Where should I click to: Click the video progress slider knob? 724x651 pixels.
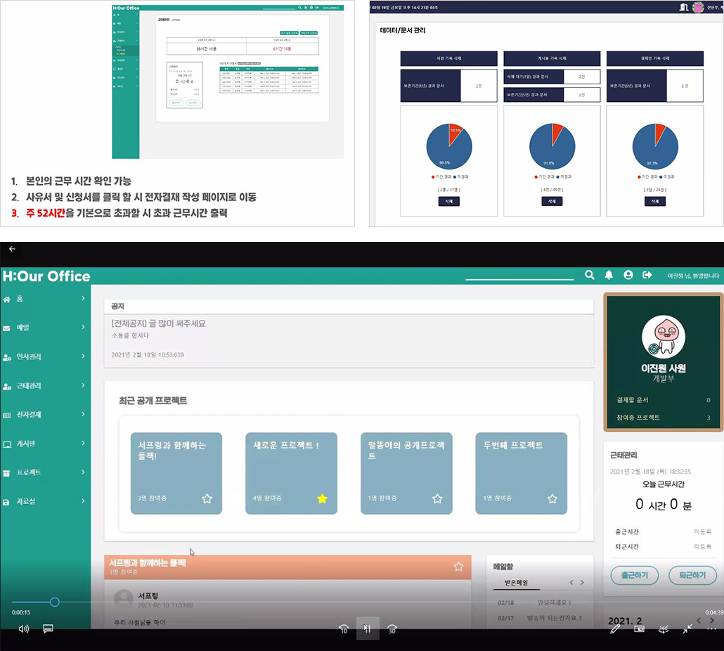tap(55, 602)
